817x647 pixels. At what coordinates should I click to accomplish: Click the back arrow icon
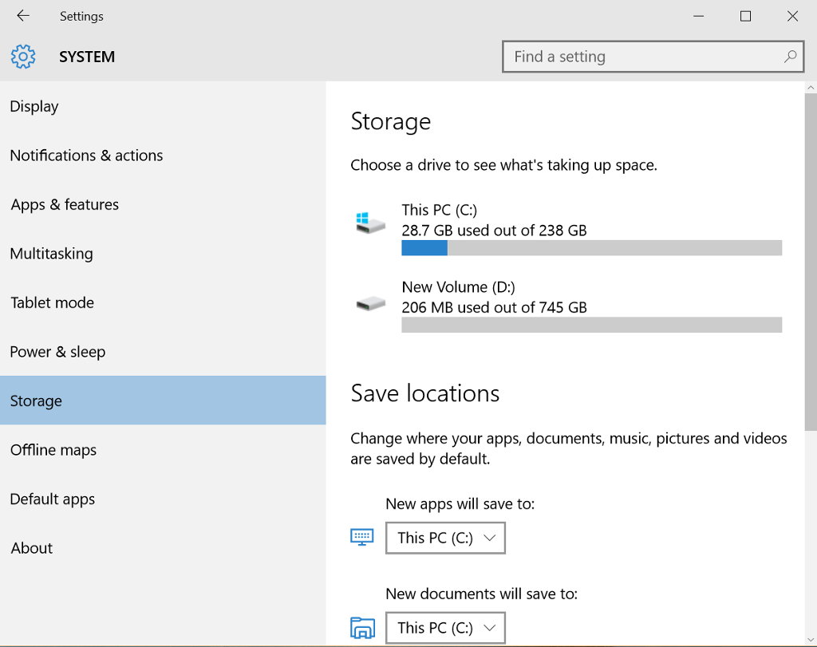tap(23, 16)
